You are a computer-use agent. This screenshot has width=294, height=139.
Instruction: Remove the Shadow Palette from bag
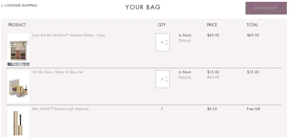[x=185, y=40]
